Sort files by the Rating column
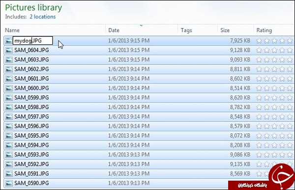 tap(264, 30)
